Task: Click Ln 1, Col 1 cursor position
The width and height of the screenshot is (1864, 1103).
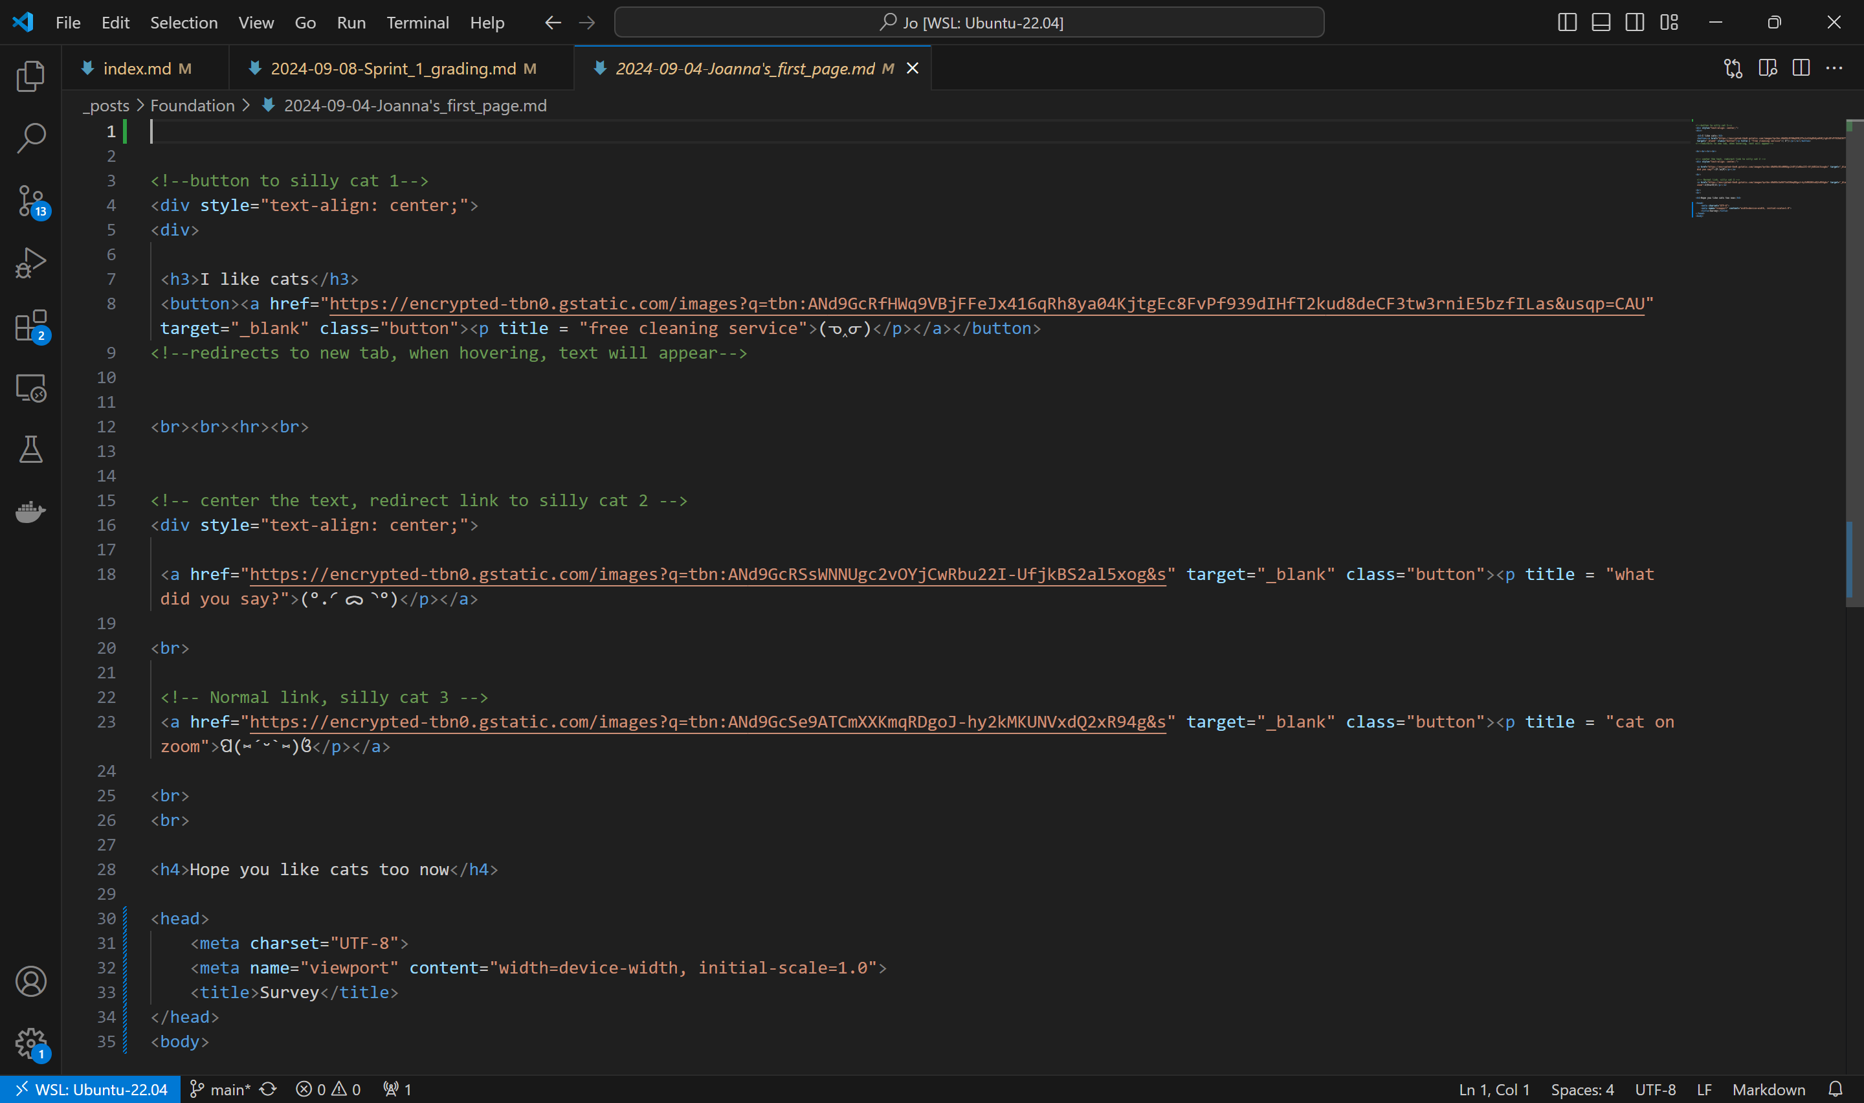Action: pos(1494,1089)
